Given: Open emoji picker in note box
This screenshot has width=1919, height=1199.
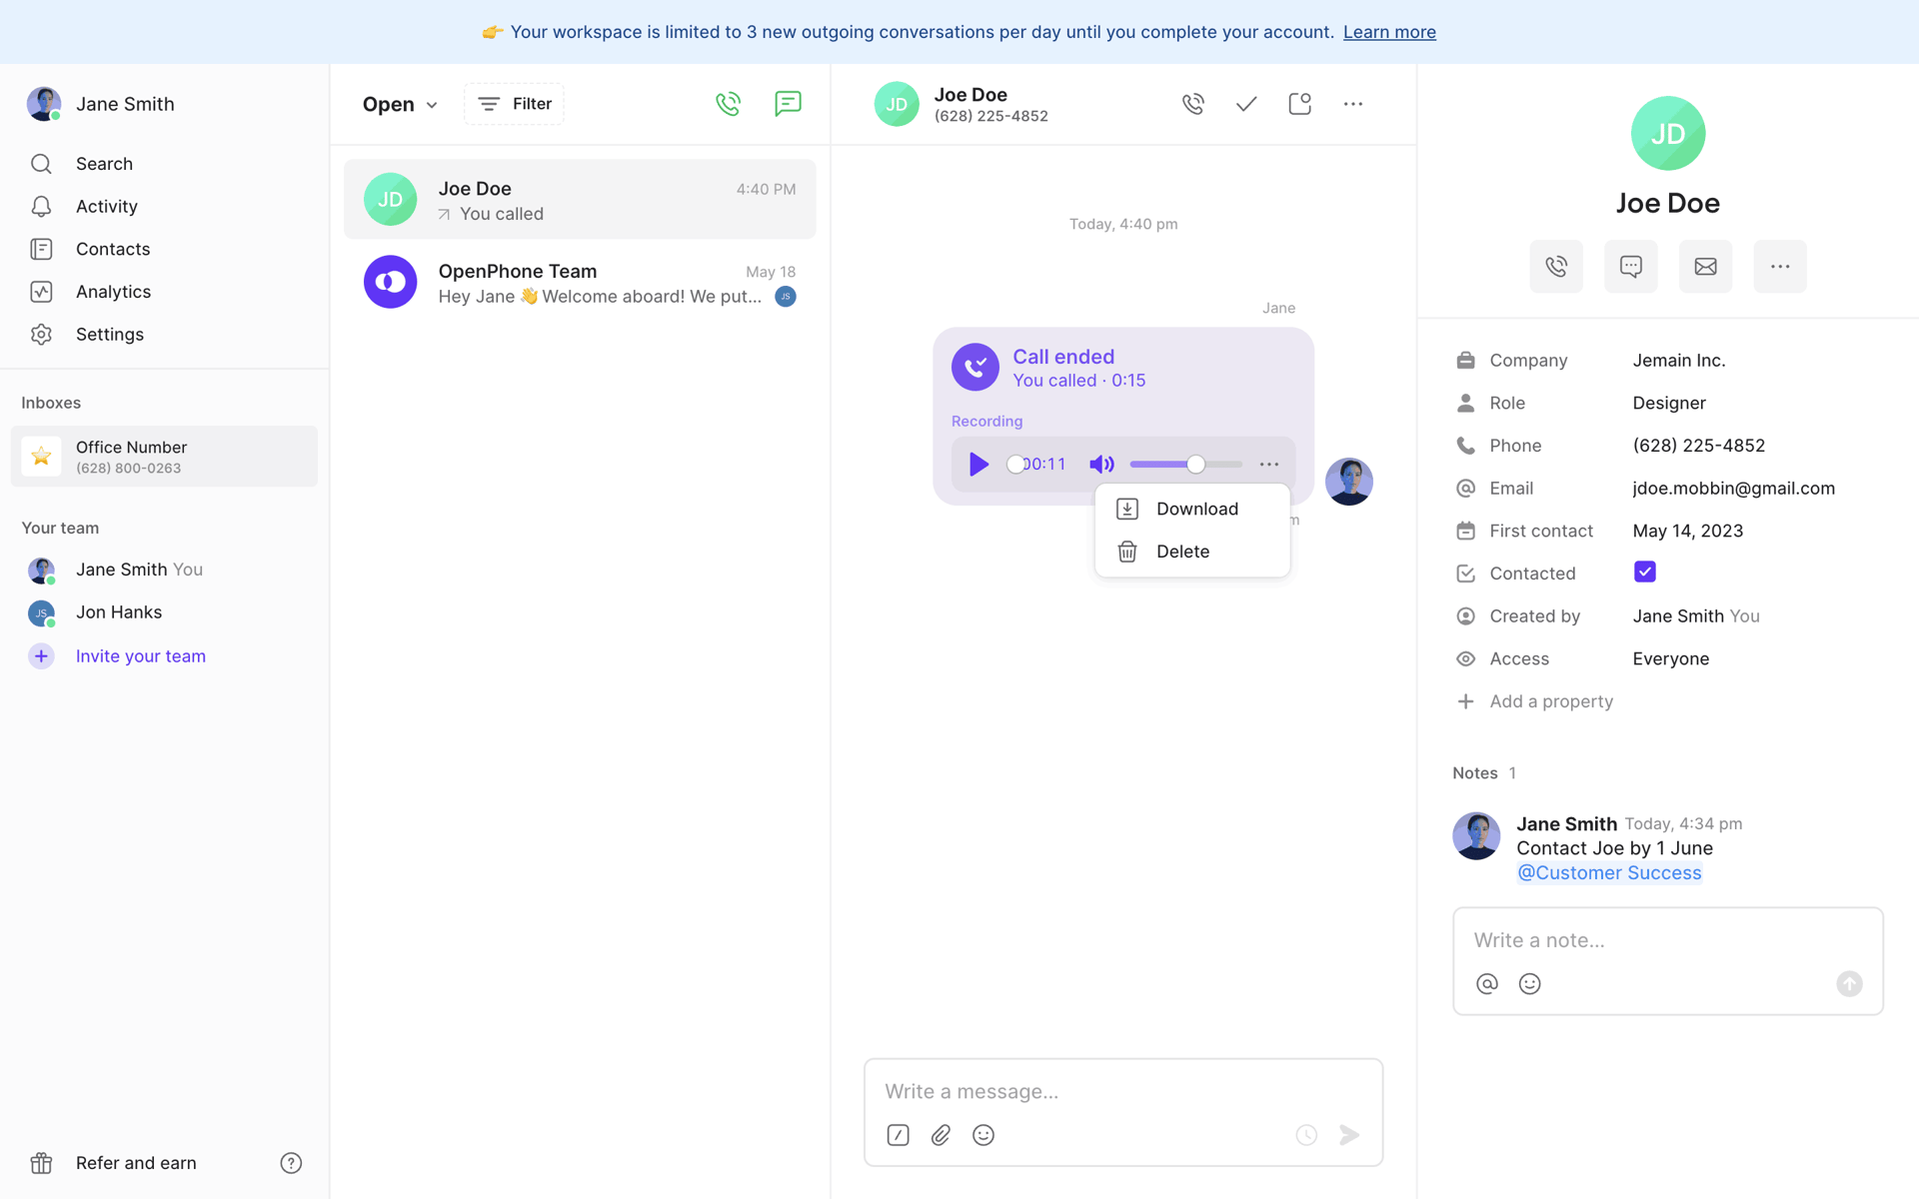Looking at the screenshot, I should tap(1529, 984).
